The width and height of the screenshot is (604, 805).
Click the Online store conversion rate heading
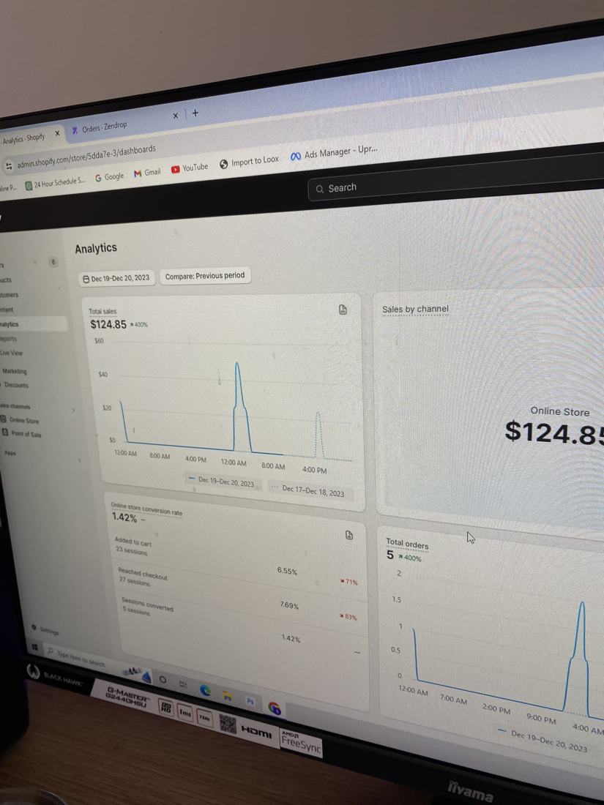click(x=146, y=509)
